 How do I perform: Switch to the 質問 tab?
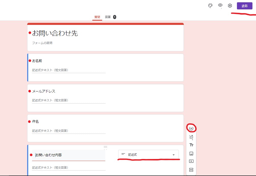tap(97, 17)
